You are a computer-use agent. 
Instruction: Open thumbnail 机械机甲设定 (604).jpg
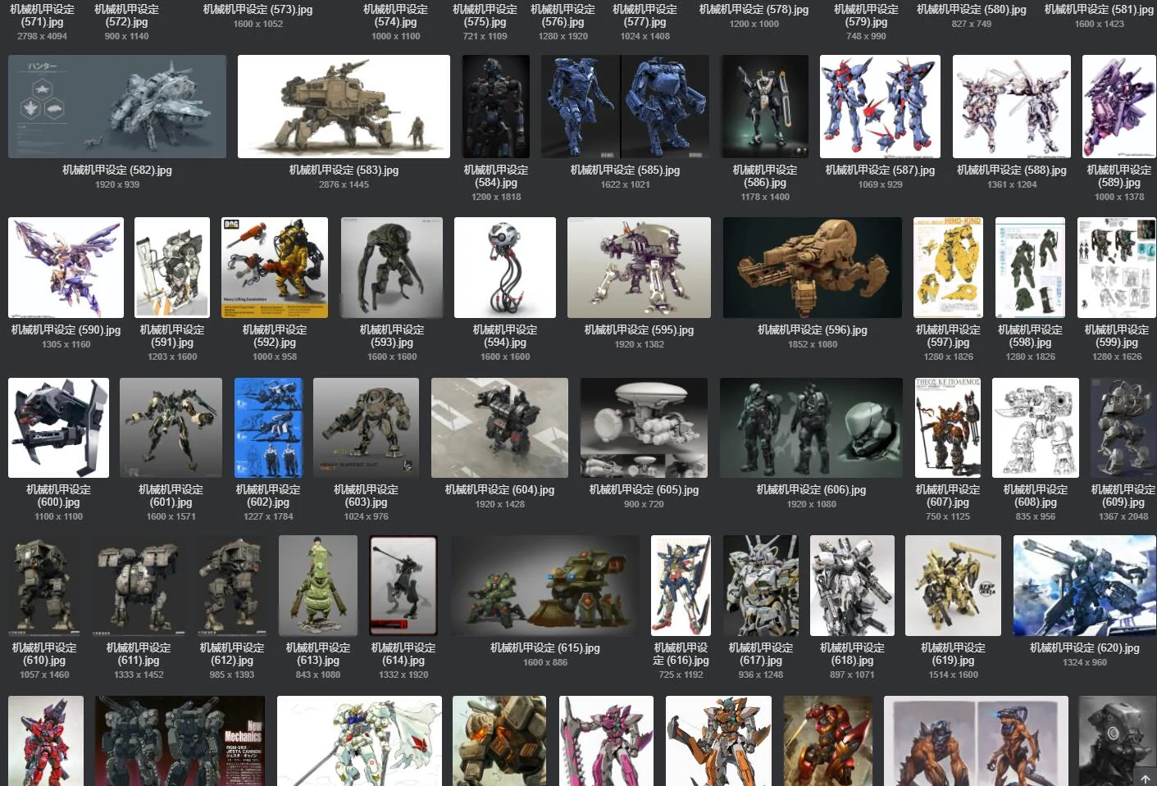click(499, 428)
